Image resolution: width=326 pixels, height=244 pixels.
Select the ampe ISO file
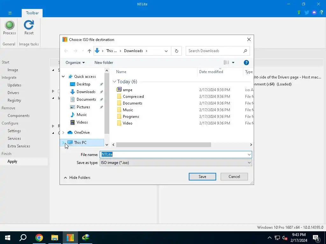(128, 90)
